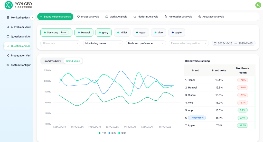Click the blue 华为 legend color marker

pyautogui.click(x=109, y=133)
